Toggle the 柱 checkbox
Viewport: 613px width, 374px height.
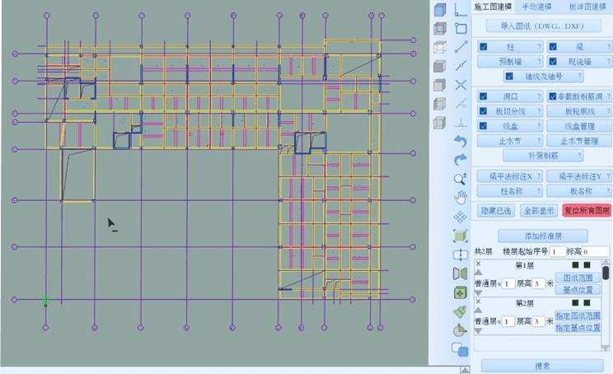484,47
